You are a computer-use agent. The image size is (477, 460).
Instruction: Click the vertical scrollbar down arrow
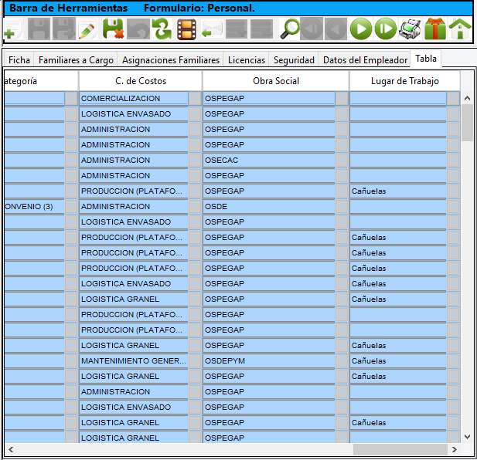tap(467, 436)
